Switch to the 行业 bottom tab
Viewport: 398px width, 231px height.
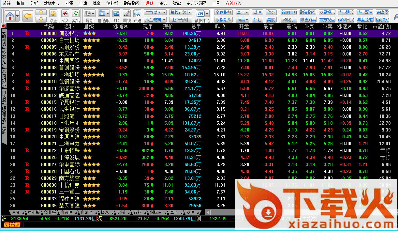click(x=138, y=212)
